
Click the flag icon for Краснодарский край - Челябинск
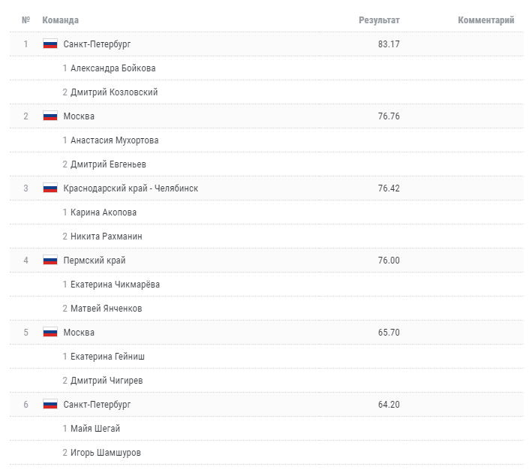pos(50,188)
